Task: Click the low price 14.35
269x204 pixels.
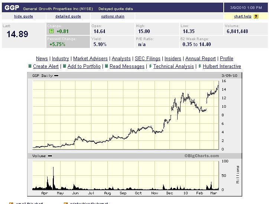Action: pyautogui.click(x=188, y=31)
